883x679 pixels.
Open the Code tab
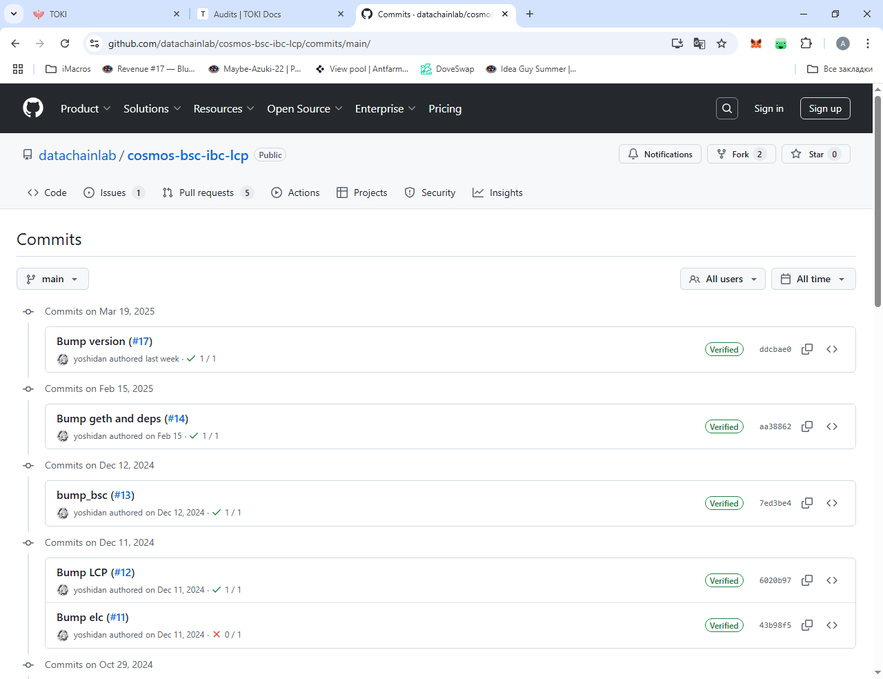point(47,193)
